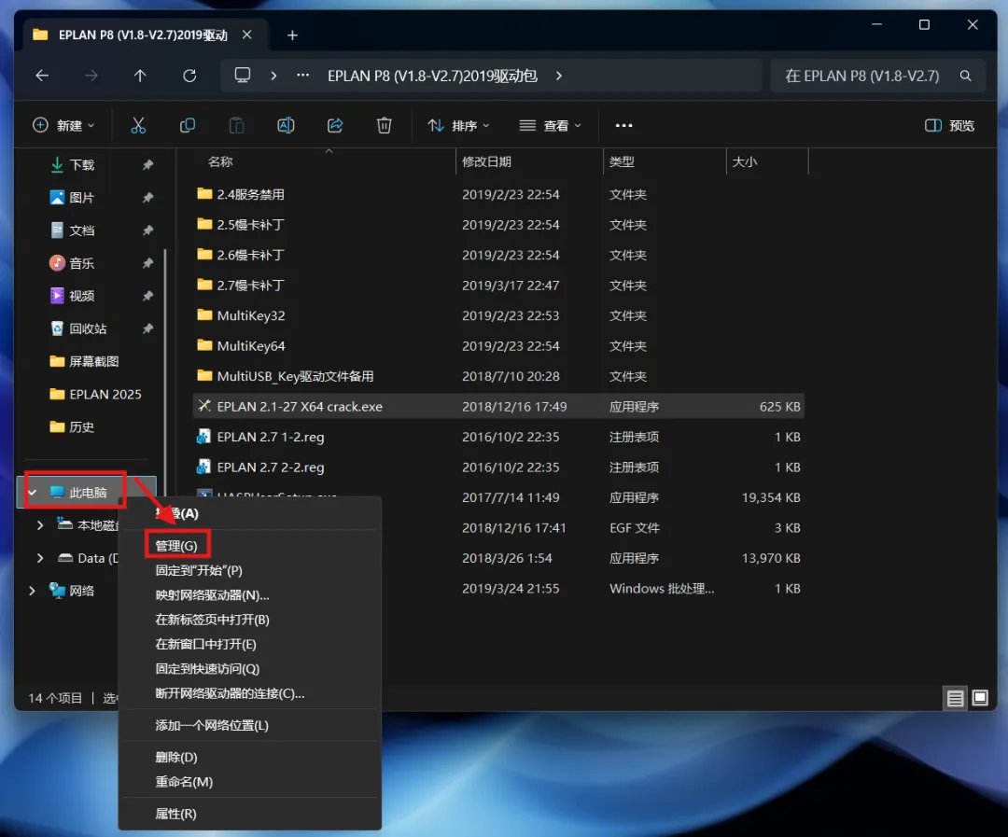The image size is (1008, 837).
Task: Collapse the This PC (此电脑) tree node
Action: (x=32, y=493)
